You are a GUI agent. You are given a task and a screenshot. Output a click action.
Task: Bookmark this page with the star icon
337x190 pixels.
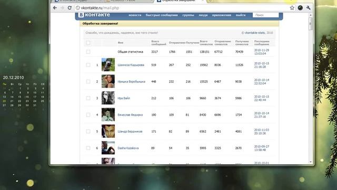click(x=292, y=8)
